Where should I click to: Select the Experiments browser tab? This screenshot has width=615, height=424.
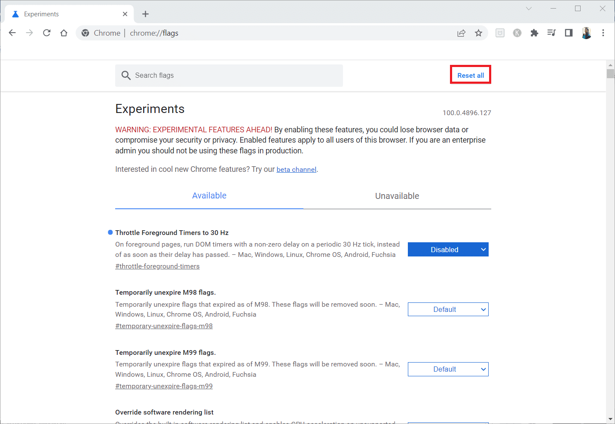[70, 14]
